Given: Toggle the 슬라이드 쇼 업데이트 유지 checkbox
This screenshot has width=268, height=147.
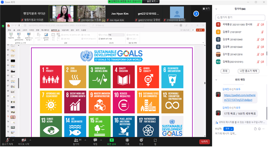Looking at the screenshot, I should tap(62, 35).
